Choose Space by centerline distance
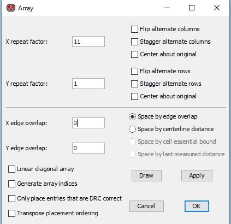The width and height of the screenshot is (231, 224). click(x=132, y=129)
